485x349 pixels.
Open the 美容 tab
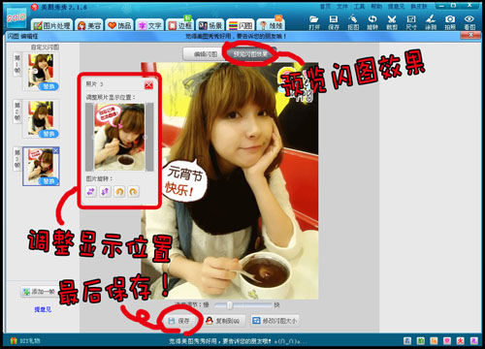point(89,25)
